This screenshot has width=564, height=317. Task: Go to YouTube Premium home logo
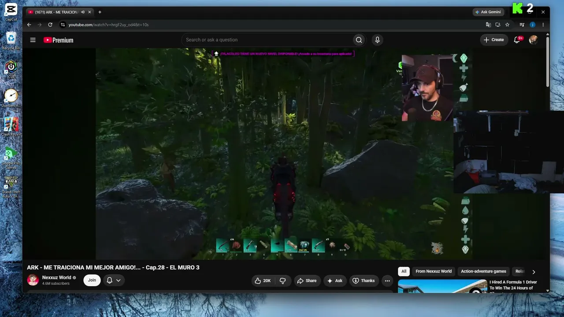click(x=58, y=40)
